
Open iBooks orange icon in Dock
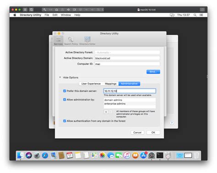coord(135,155)
